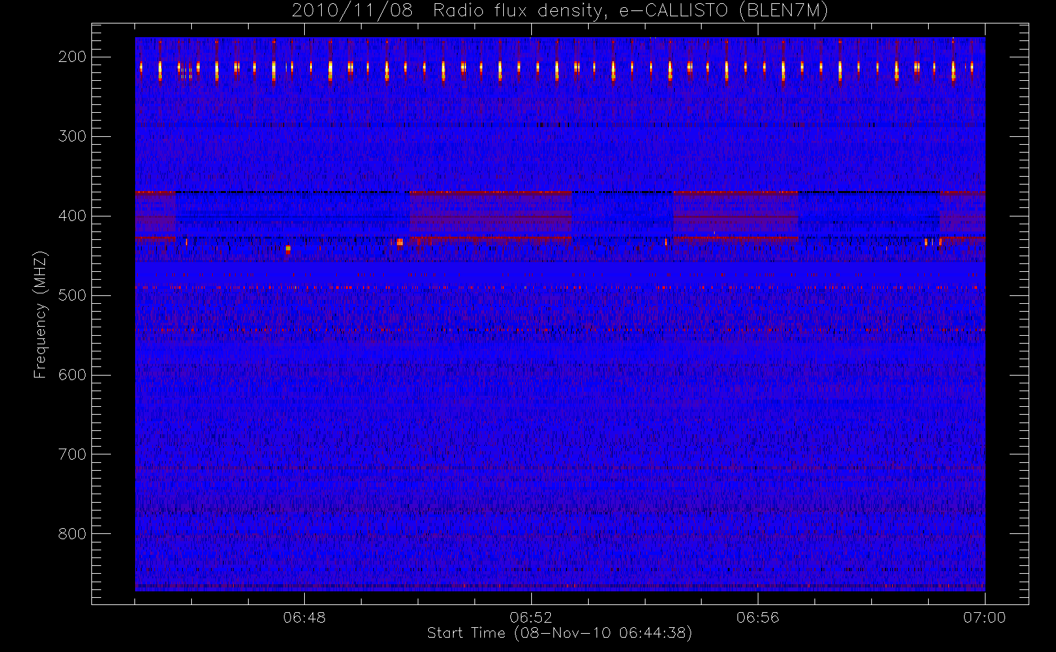1056x652 pixels.
Task: Select the 'Frequency (MHZ)' axis label
Action: 40,314
